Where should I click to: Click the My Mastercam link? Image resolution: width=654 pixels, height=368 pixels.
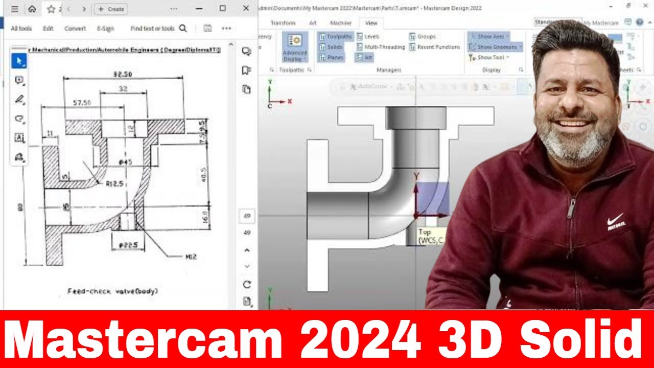pos(601,23)
